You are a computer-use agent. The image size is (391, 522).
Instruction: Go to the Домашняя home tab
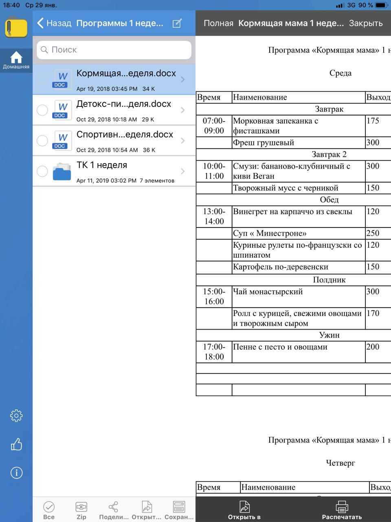[16, 60]
